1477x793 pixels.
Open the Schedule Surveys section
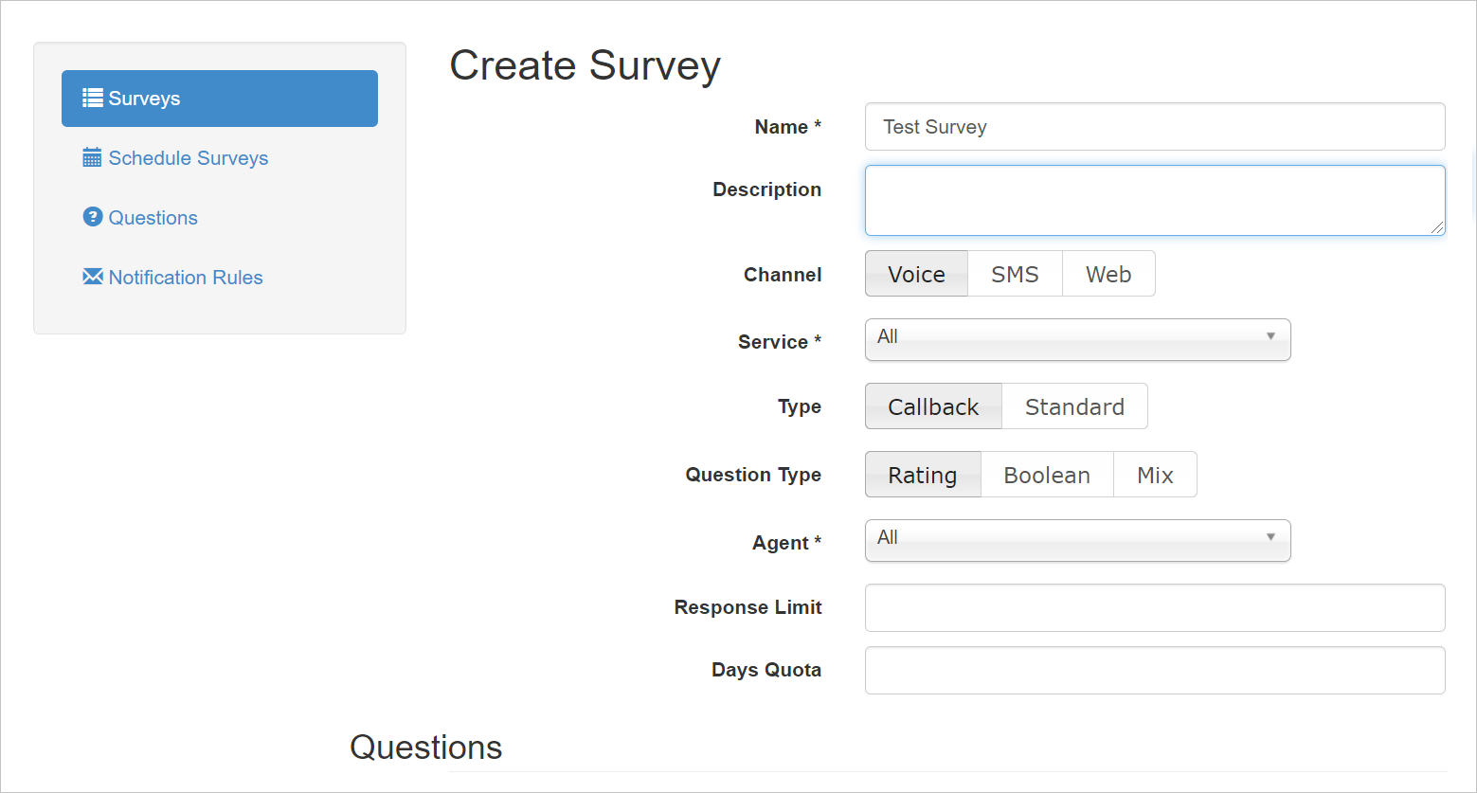point(188,158)
